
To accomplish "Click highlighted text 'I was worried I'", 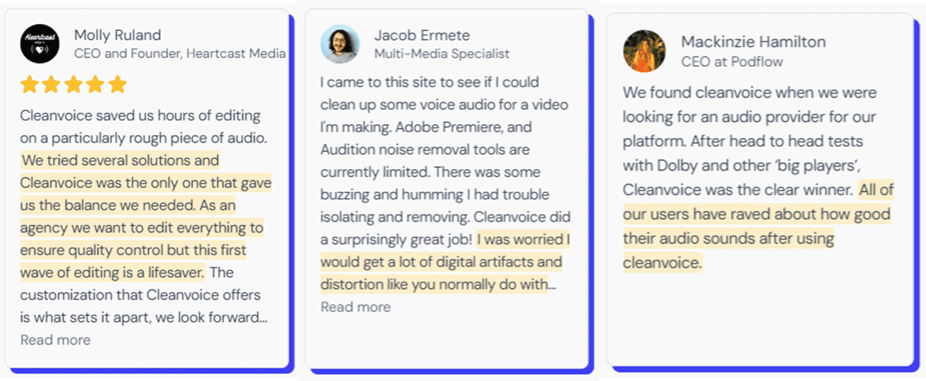I will [x=524, y=240].
